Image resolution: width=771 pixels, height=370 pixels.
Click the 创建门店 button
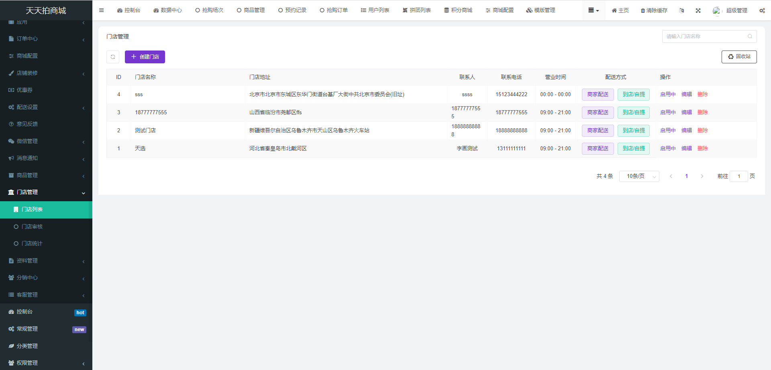[x=145, y=57]
